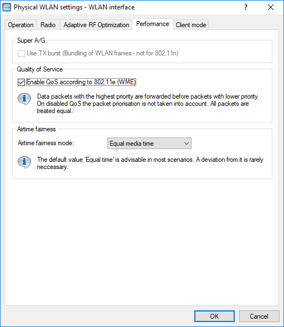Click the question mark help button
Screen dimensions: 284x327
246,7
